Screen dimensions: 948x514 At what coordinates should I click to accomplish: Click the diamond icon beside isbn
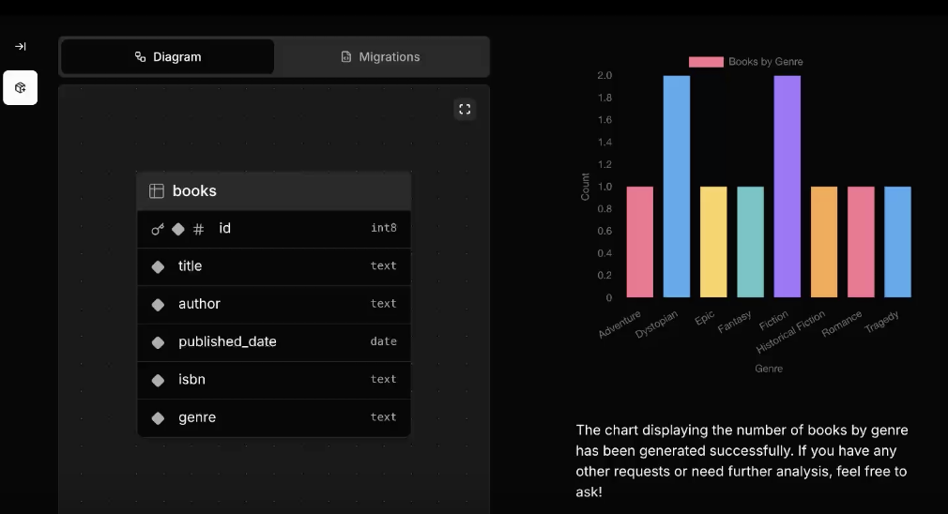point(158,380)
